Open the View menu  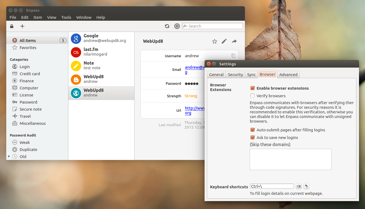[51, 17]
